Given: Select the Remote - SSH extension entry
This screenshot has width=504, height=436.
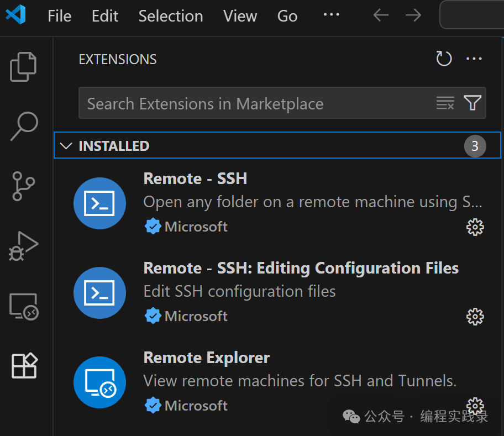Looking at the screenshot, I should [249, 202].
